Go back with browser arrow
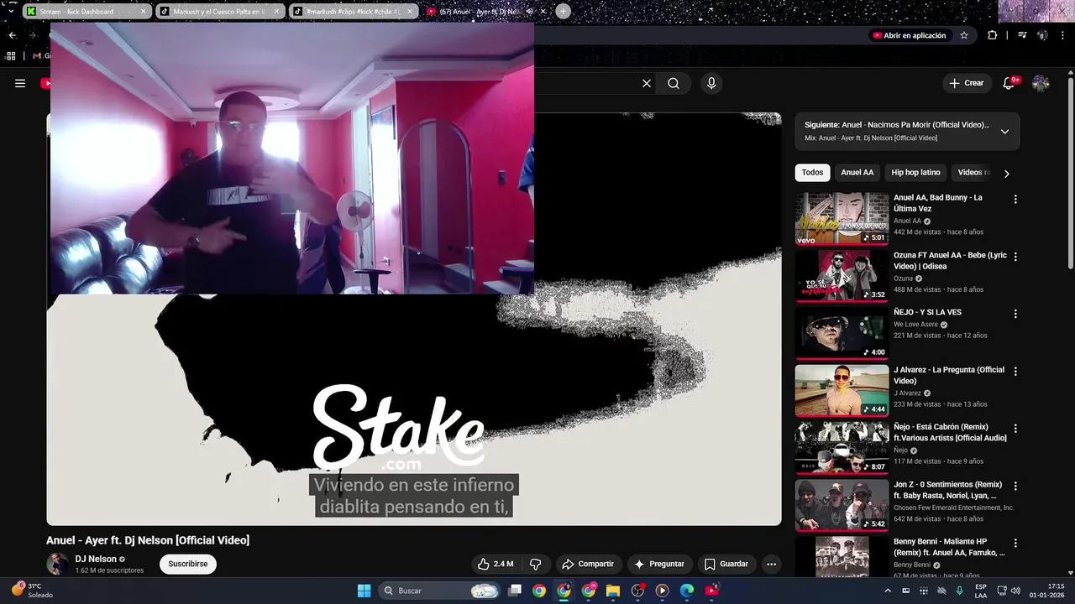This screenshot has width=1075, height=604. (x=12, y=35)
